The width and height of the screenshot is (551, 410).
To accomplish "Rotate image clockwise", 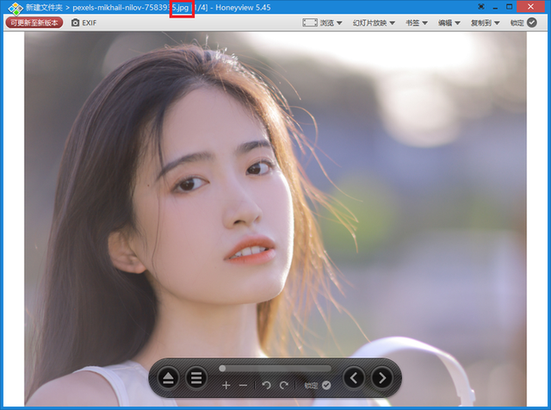I will point(283,385).
